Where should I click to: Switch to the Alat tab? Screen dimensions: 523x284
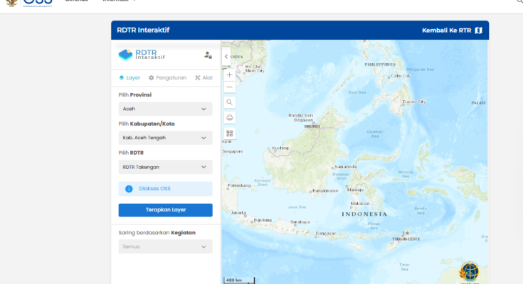point(204,77)
